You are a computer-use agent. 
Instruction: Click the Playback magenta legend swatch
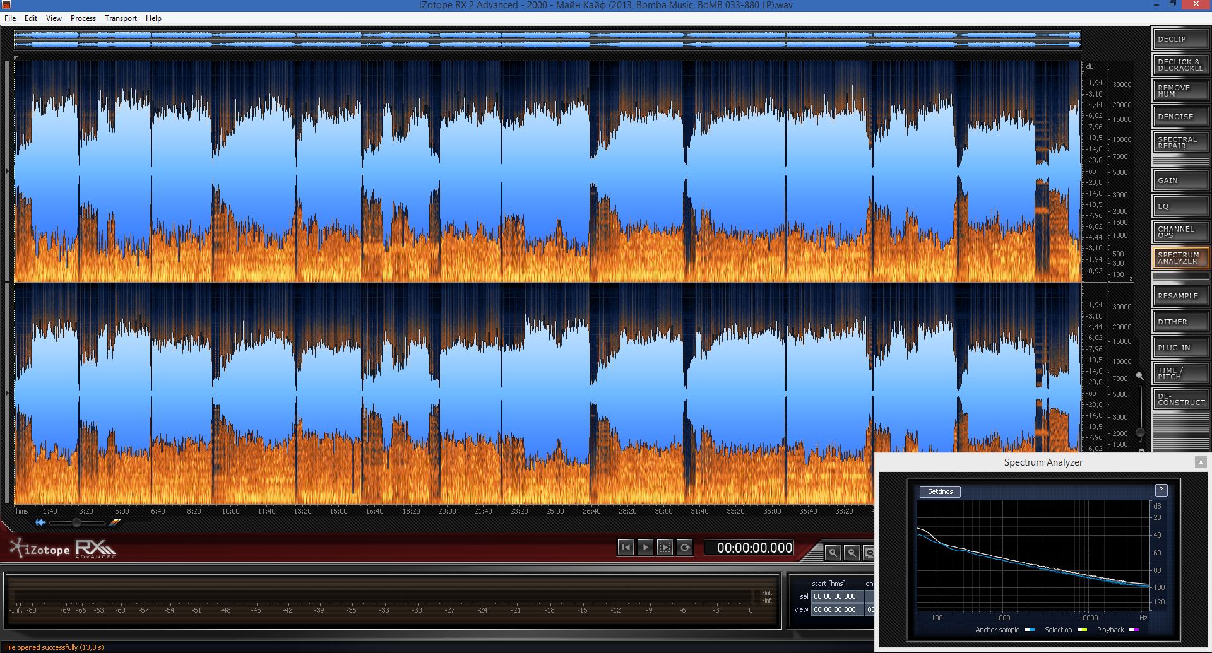[1134, 630]
